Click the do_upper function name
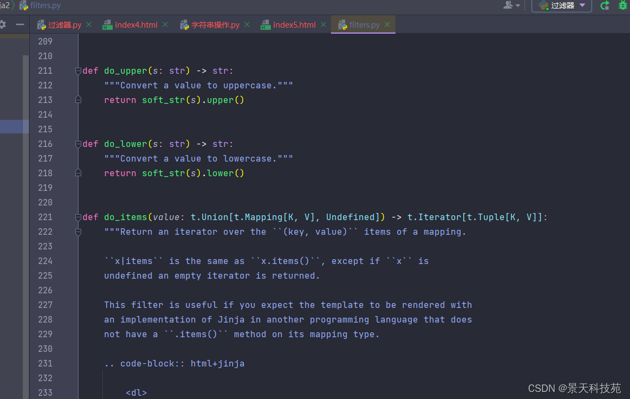Image resolution: width=630 pixels, height=399 pixels. pyautogui.click(x=125, y=71)
